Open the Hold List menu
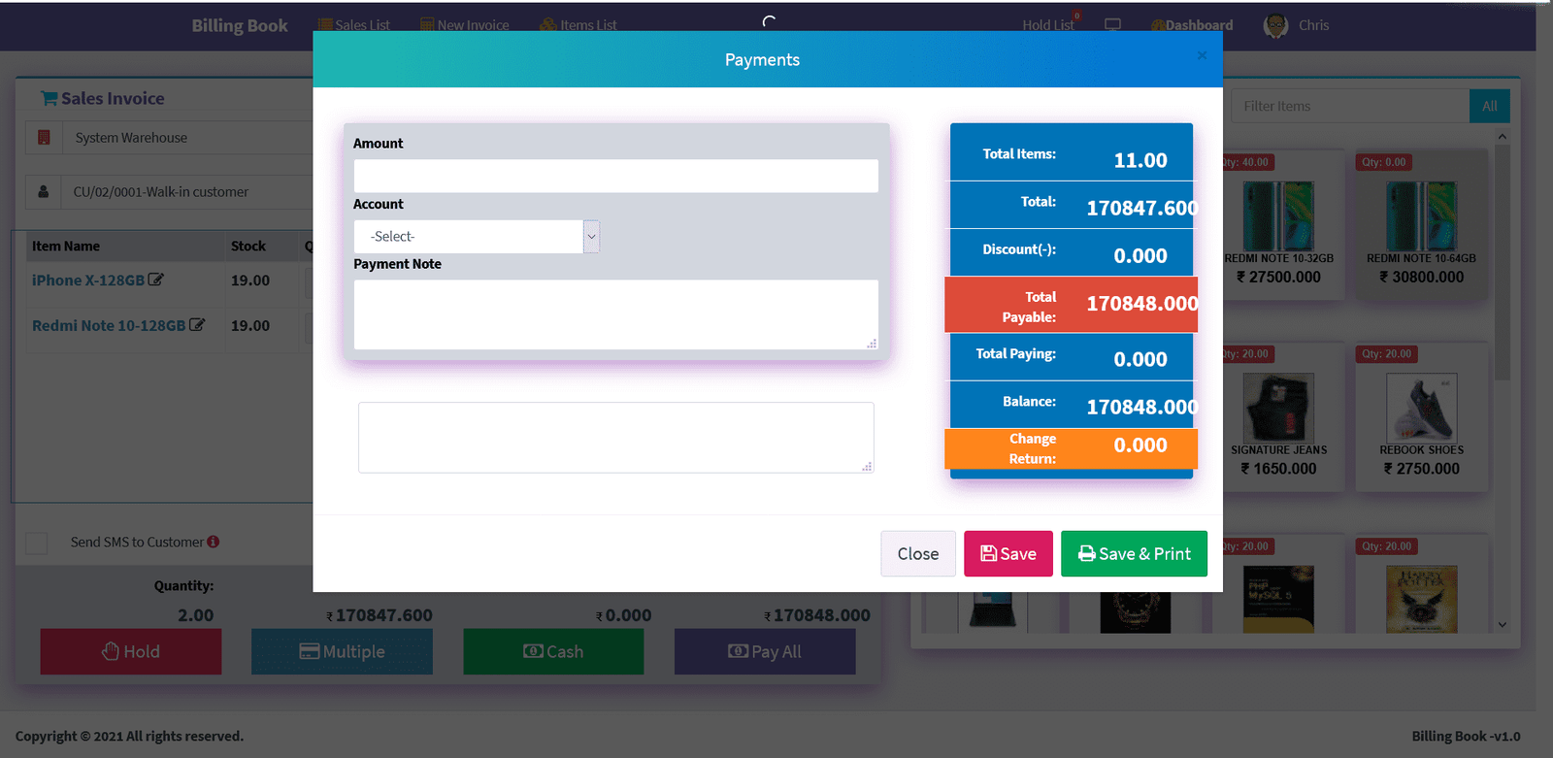This screenshot has width=1553, height=758. [1047, 25]
